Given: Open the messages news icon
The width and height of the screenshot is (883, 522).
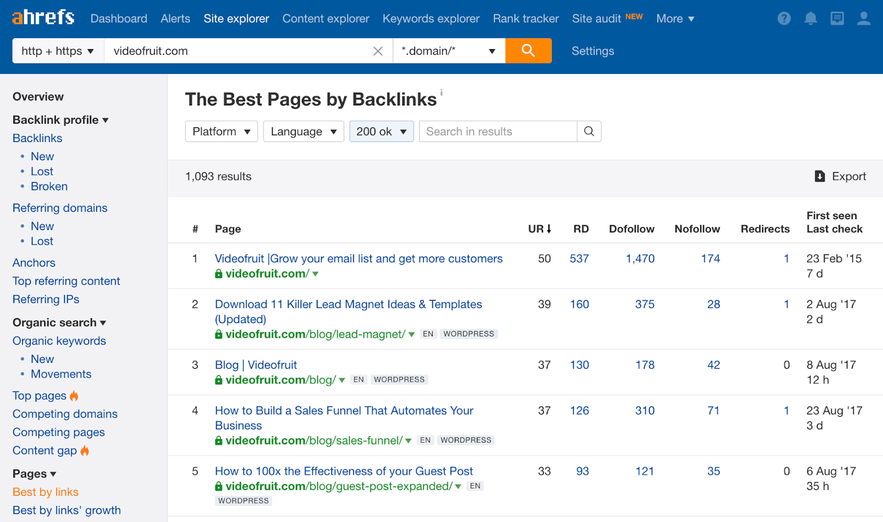Looking at the screenshot, I should point(837,19).
